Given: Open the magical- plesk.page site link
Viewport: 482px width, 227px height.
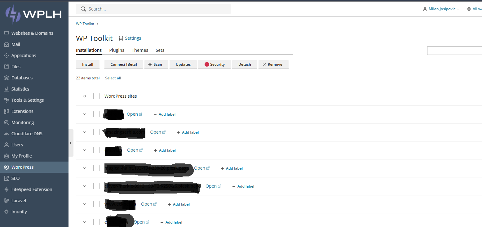Looking at the screenshot, I should click(x=202, y=168).
